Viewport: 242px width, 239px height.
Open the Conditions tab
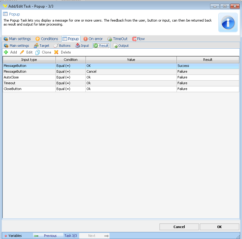pos(47,39)
